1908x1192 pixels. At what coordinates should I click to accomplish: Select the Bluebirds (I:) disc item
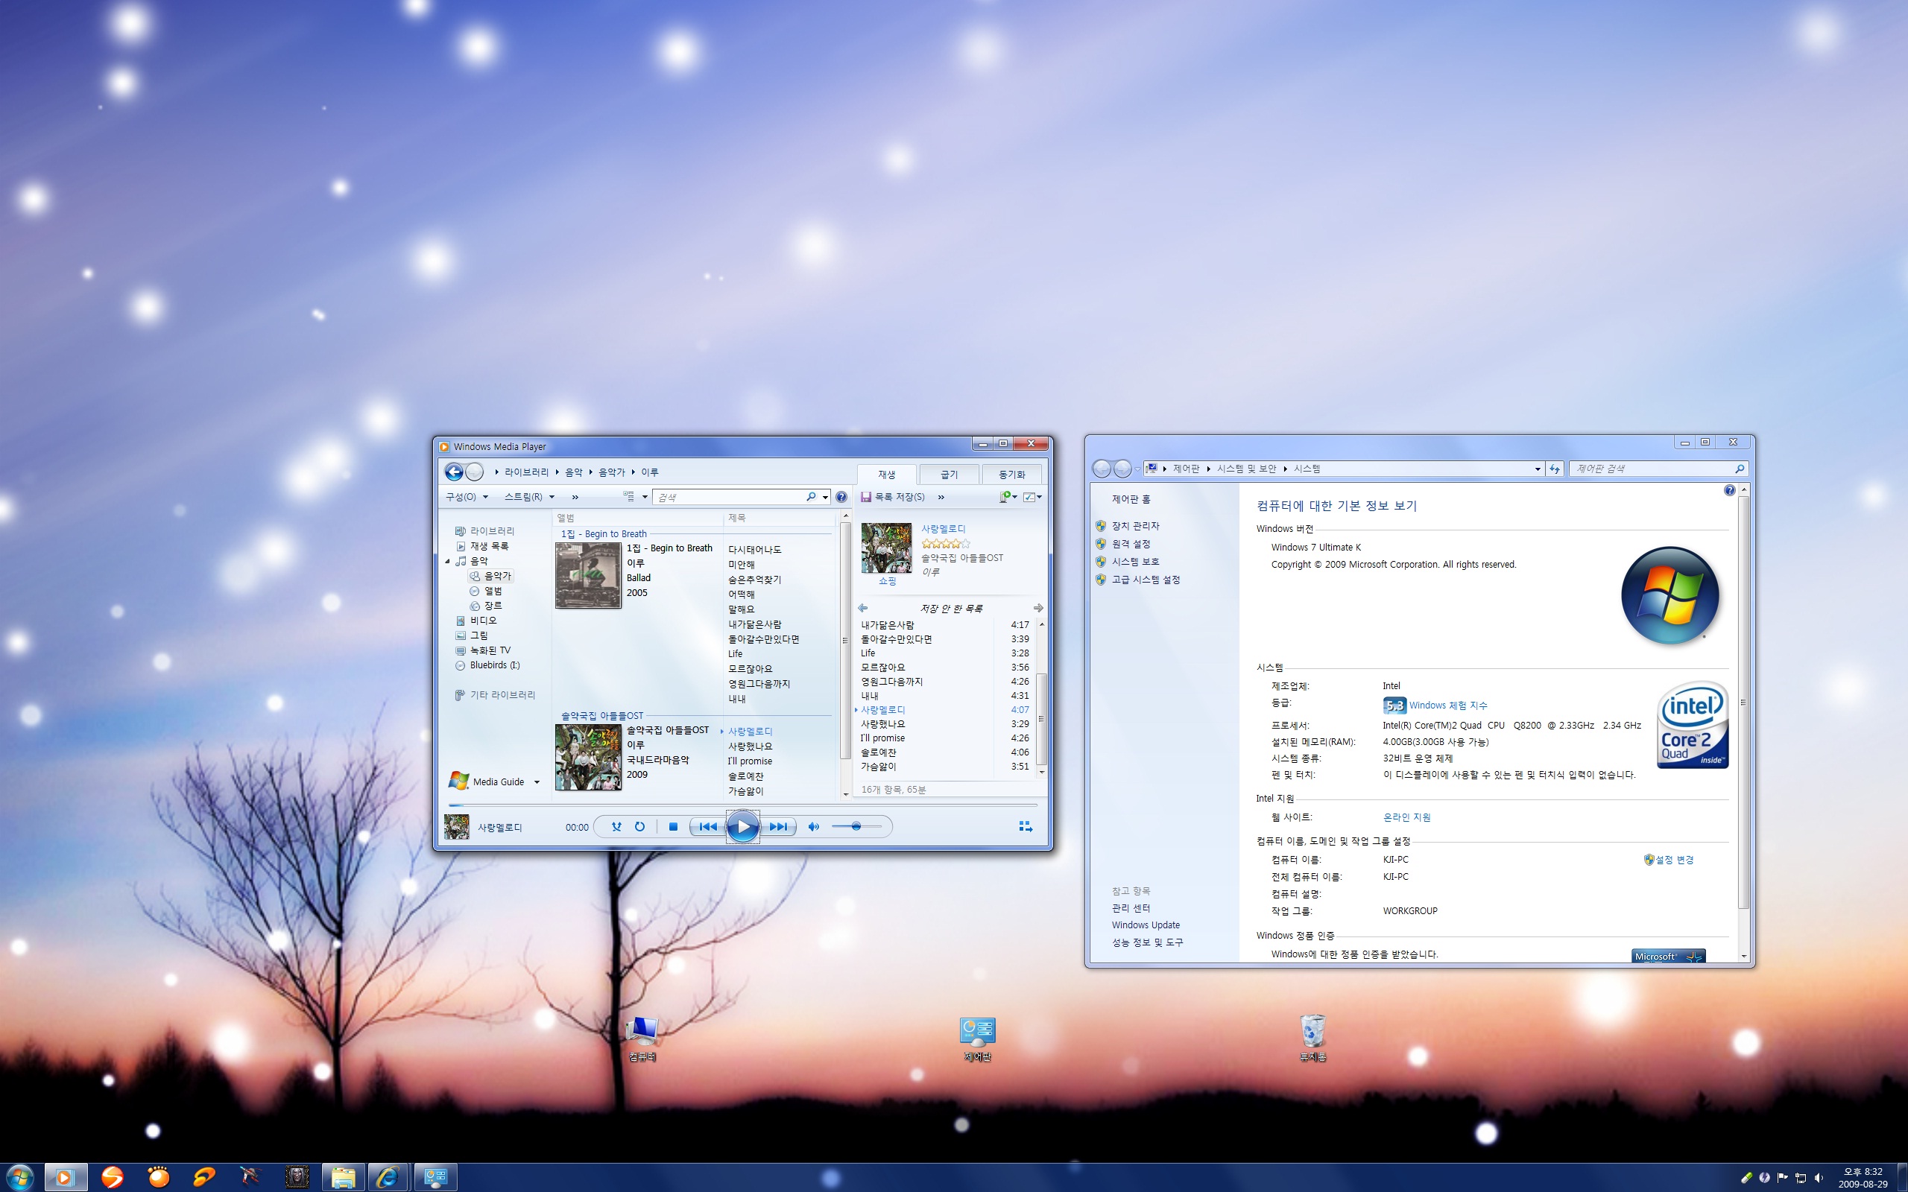tap(487, 665)
